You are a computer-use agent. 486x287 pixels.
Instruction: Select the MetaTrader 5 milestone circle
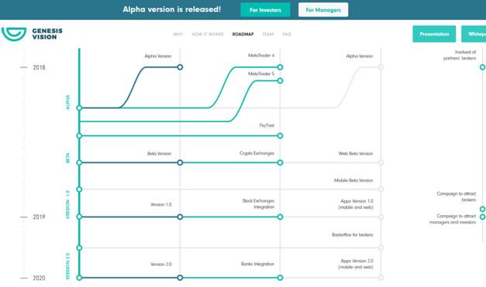280,80
